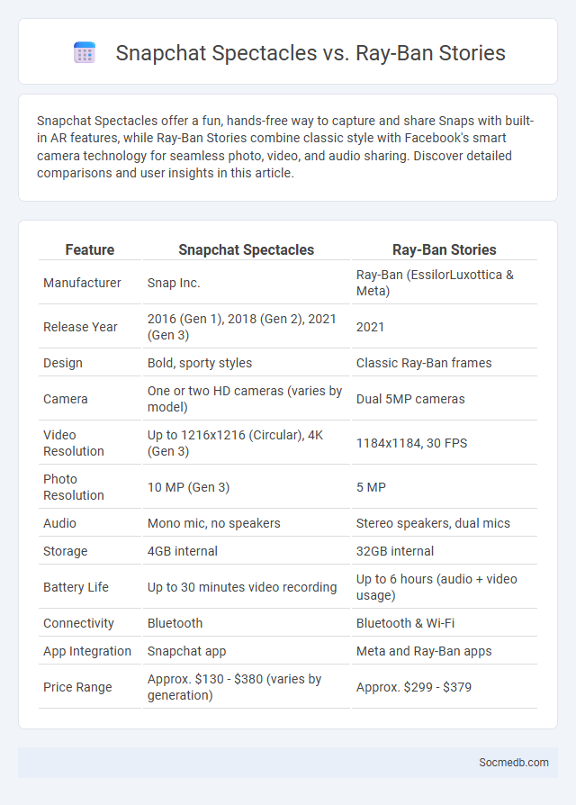
Task: Select the Snapchat Spectacles column header
Action: point(247,250)
